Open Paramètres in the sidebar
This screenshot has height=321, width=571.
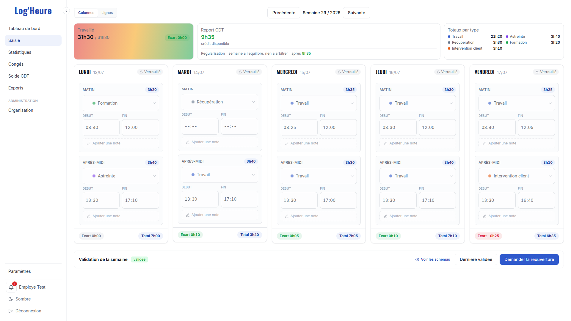pyautogui.click(x=33, y=271)
